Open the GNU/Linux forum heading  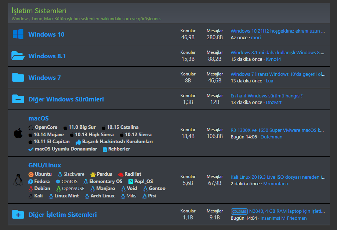click(45, 165)
